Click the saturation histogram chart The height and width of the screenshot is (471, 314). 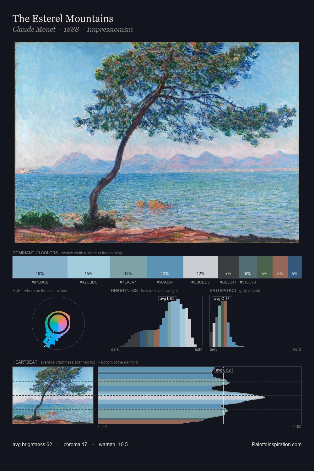point(255,321)
